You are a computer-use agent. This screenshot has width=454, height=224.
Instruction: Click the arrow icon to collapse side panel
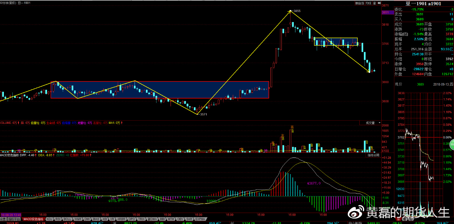point(379,3)
